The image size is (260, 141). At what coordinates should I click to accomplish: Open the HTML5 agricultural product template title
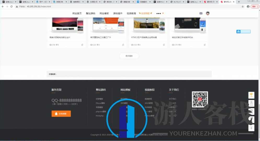(x=144, y=37)
